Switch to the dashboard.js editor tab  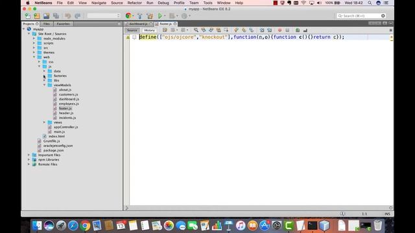point(138,24)
